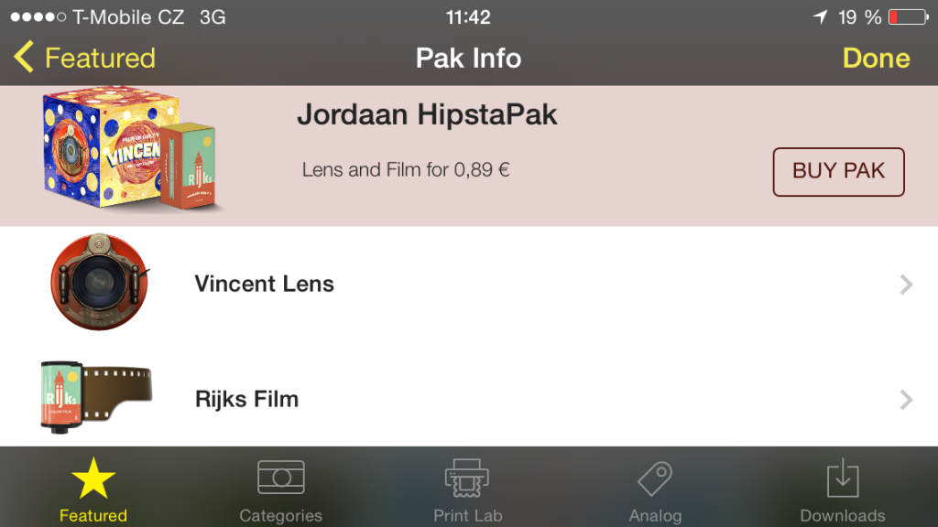
Task: Tap Done in the navigation bar
Action: pyautogui.click(x=877, y=58)
